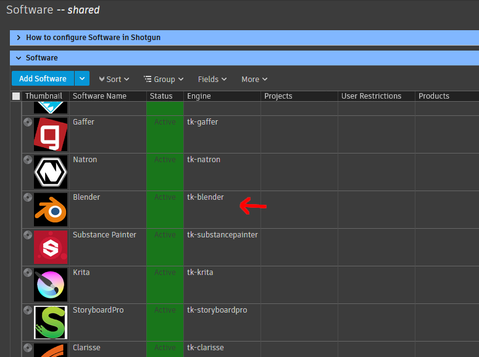Click the Active status cell for Natron

coord(165,172)
